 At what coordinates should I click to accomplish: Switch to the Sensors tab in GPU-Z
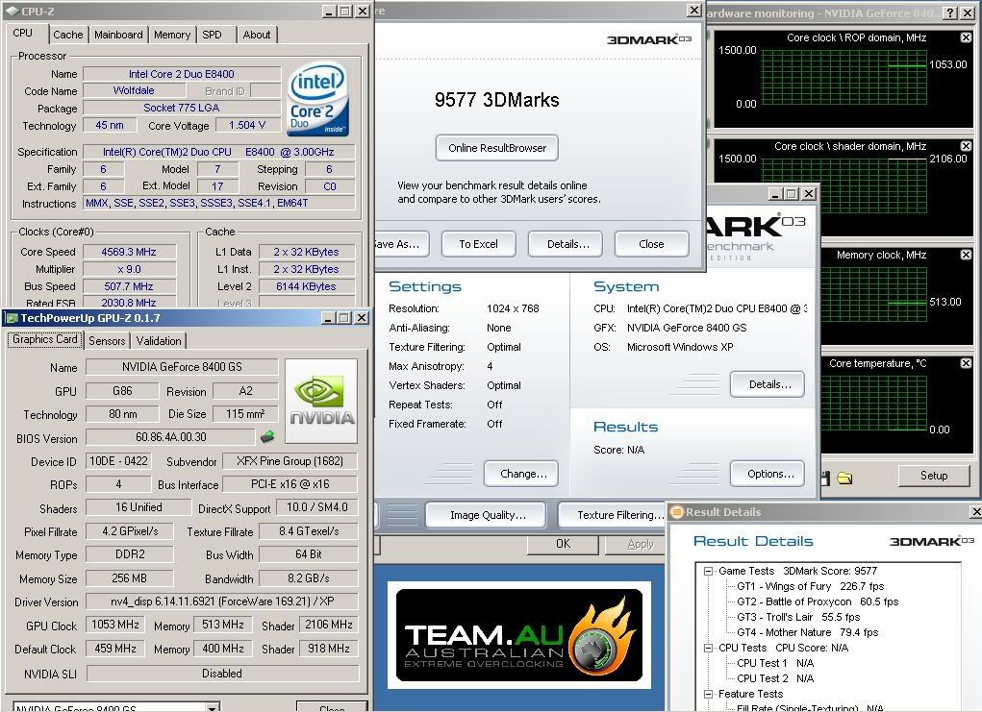pyautogui.click(x=107, y=341)
